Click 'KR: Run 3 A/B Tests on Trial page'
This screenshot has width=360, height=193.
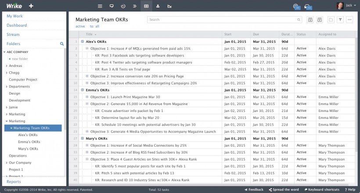pos(122,69)
